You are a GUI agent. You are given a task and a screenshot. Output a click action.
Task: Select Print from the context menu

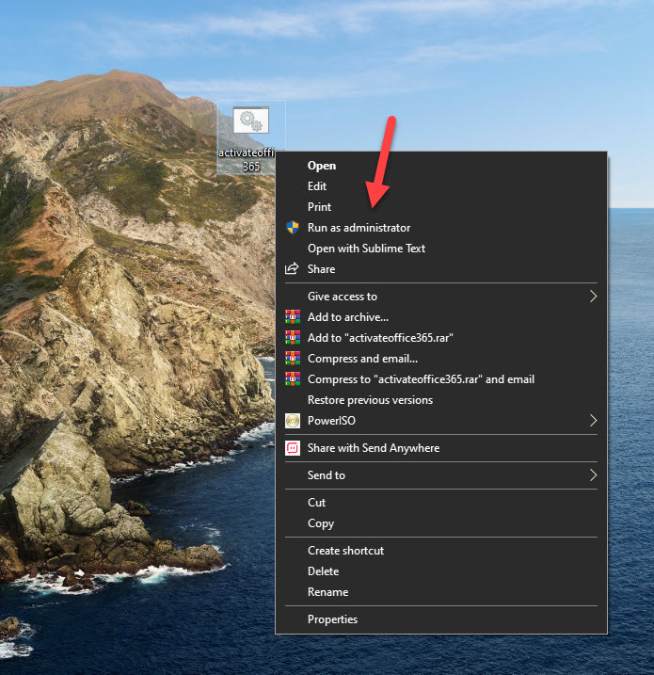point(319,207)
